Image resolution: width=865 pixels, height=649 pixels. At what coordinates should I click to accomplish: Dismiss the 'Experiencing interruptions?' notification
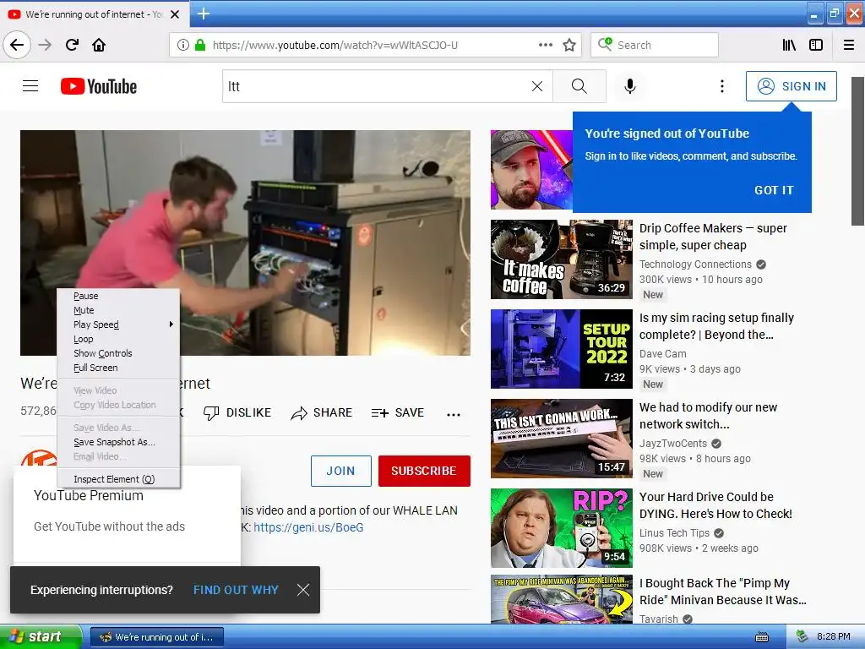(303, 590)
